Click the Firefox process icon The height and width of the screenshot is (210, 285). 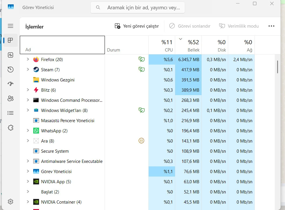(36, 60)
